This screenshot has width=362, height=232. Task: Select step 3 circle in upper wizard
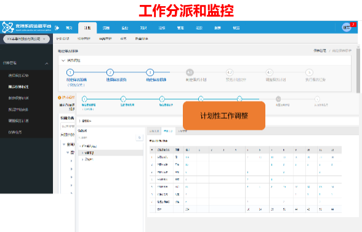pos(150,72)
